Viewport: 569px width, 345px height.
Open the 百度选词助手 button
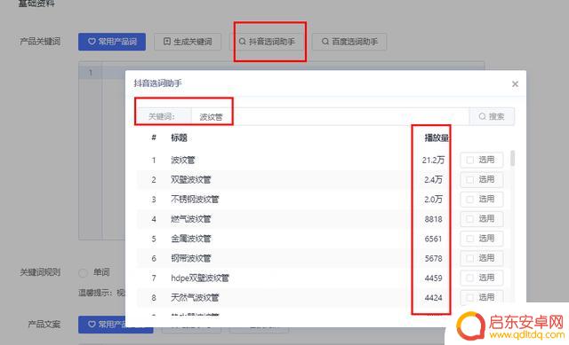click(349, 42)
